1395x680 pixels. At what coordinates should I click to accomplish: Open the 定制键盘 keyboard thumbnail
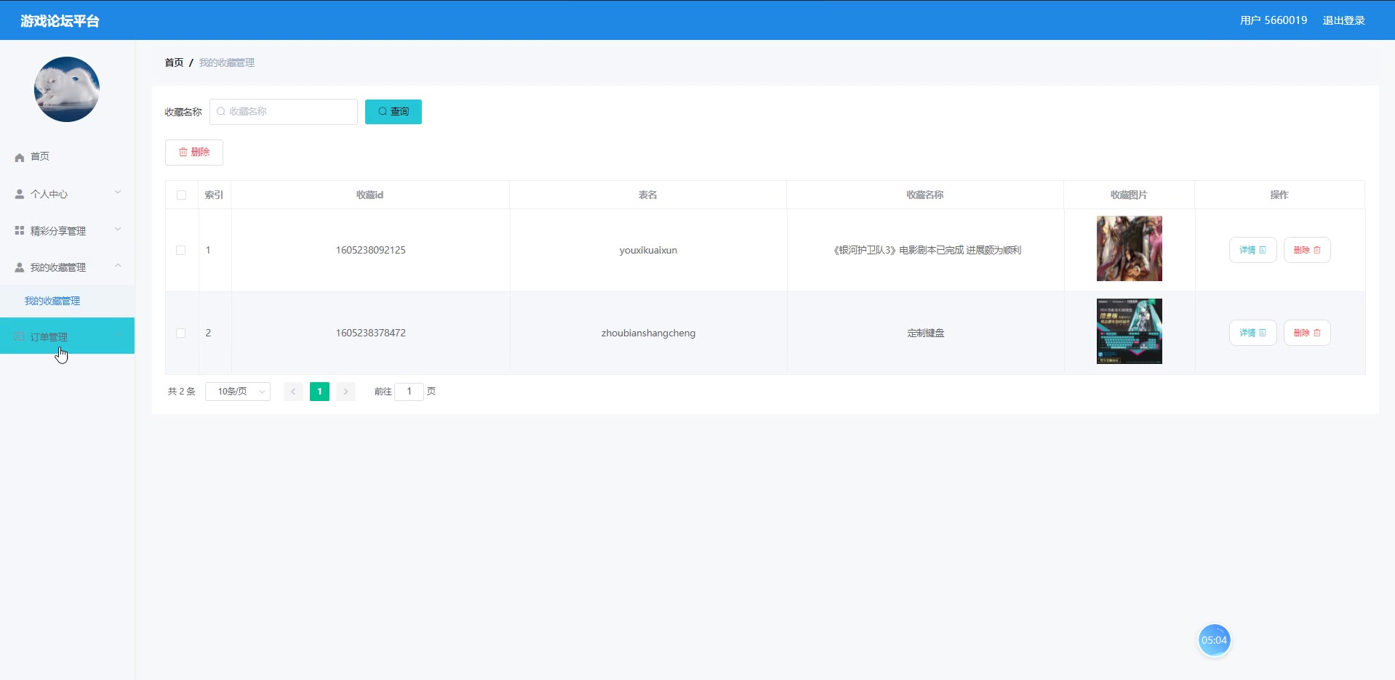point(1130,331)
